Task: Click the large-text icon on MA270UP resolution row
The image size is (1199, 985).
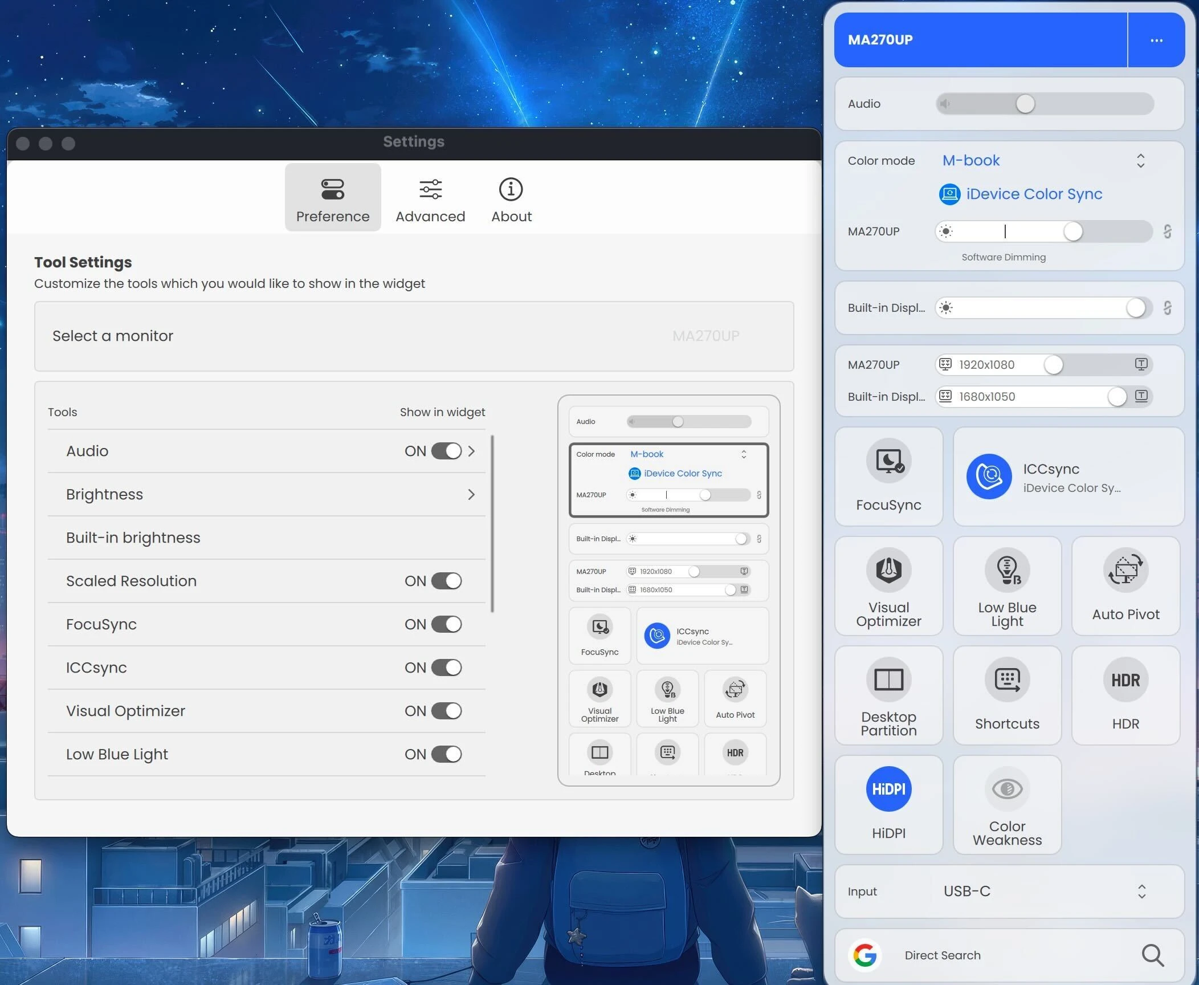Action: (x=1141, y=364)
